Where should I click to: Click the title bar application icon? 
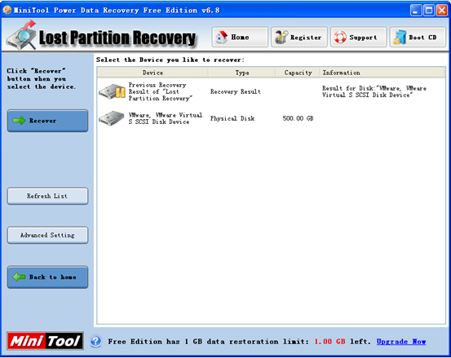[x=7, y=10]
